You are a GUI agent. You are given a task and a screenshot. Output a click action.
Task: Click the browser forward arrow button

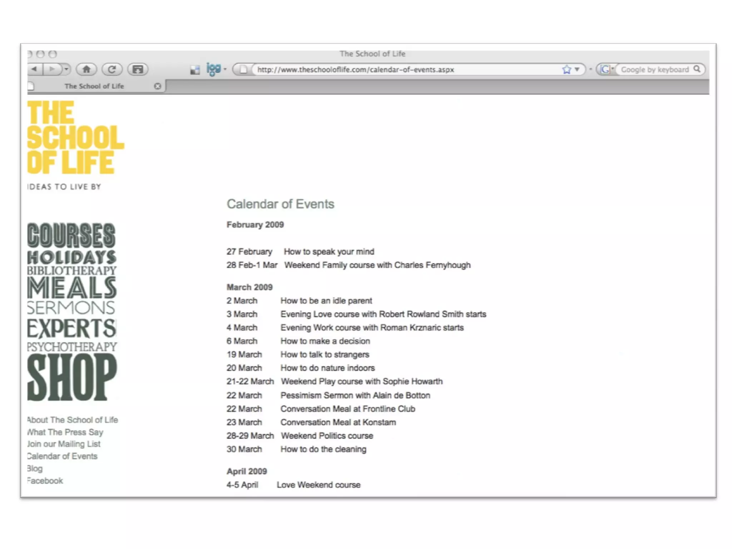coord(52,69)
